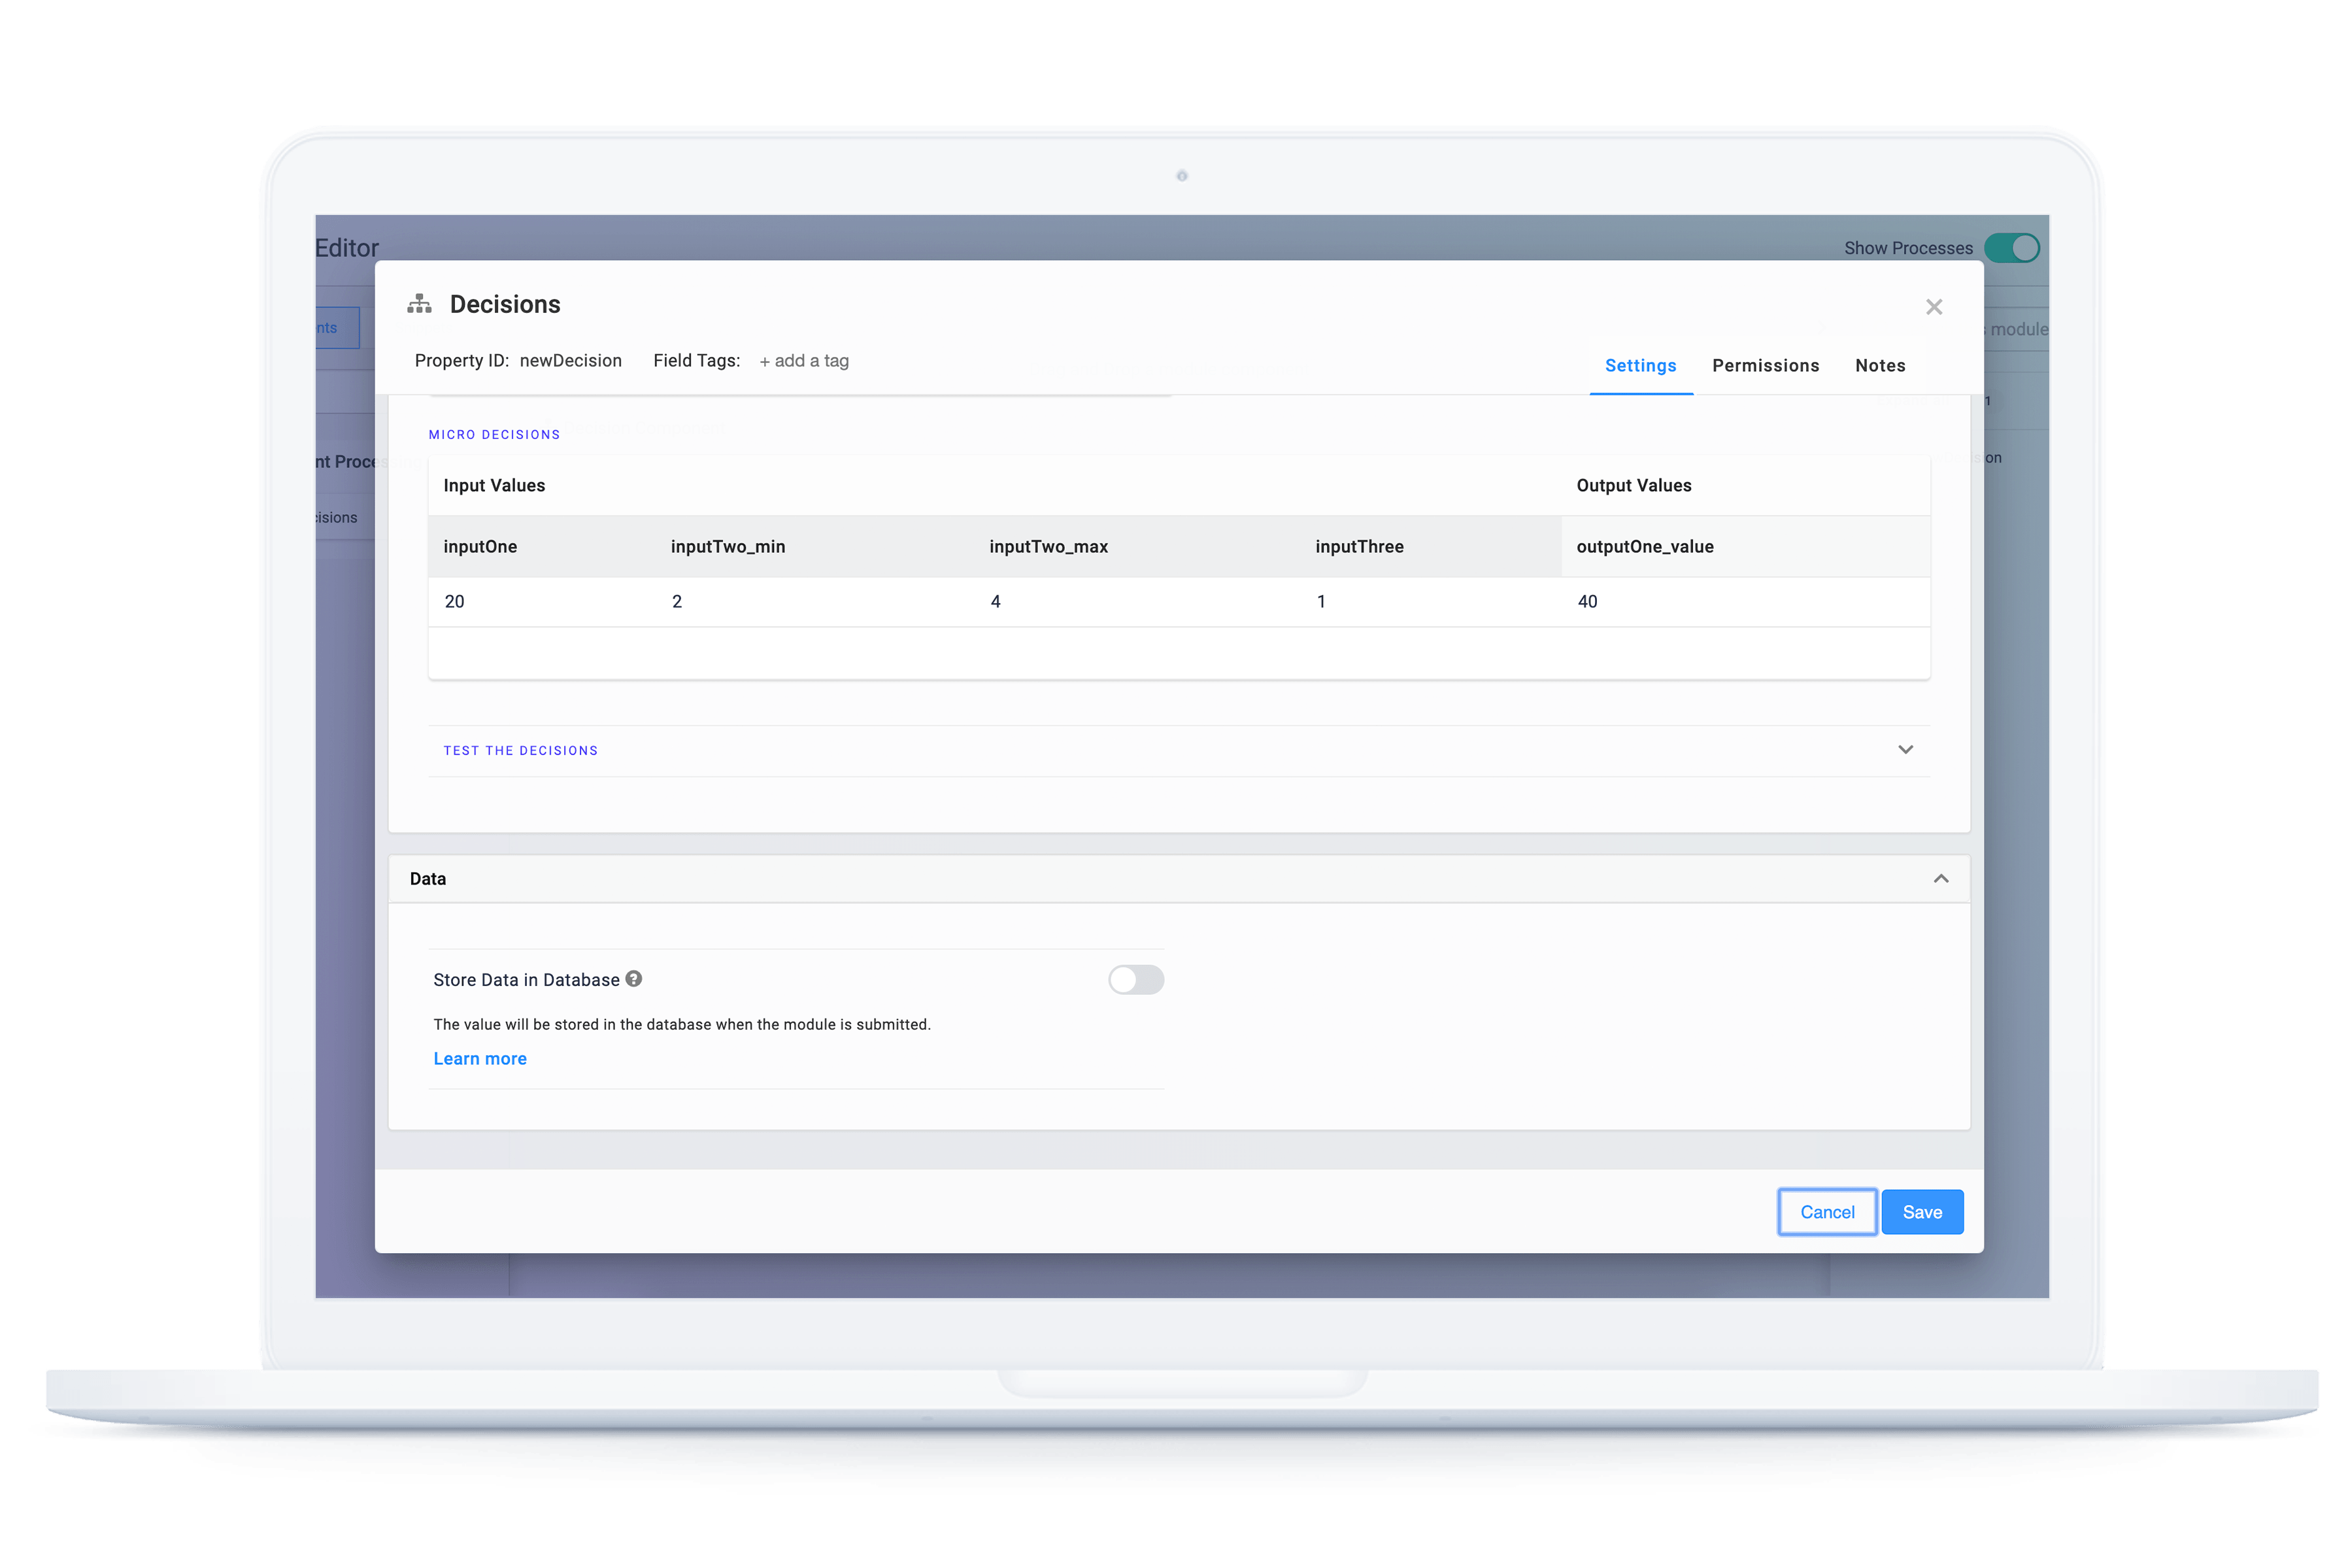The height and width of the screenshot is (1568, 2348).
Task: Toggle the Store Data in Database switch
Action: tap(1135, 979)
